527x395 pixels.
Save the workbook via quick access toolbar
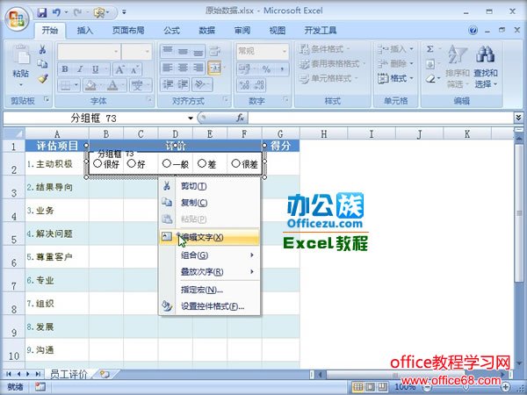tap(41, 13)
